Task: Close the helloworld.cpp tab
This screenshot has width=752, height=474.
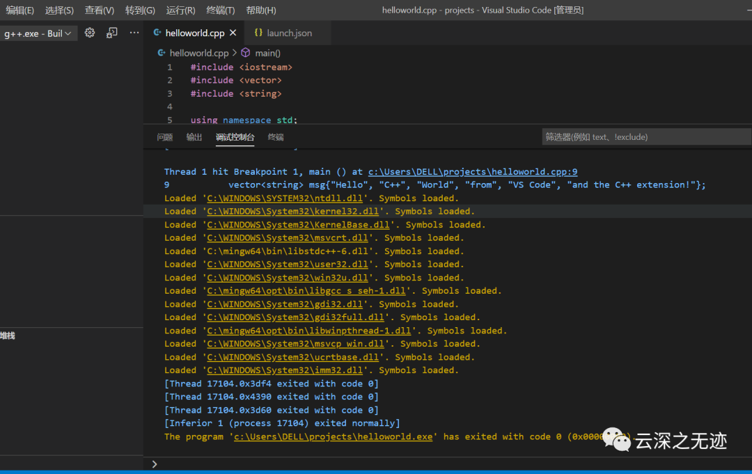Action: click(x=233, y=33)
